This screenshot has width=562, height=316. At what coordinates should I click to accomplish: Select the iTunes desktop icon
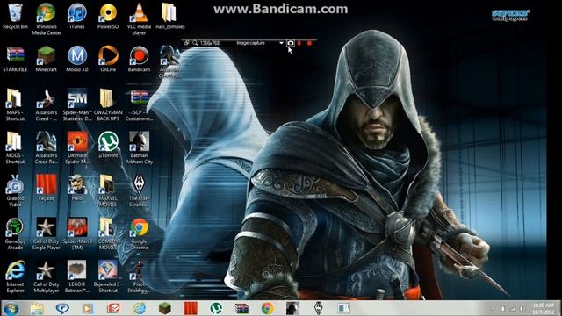77,16
